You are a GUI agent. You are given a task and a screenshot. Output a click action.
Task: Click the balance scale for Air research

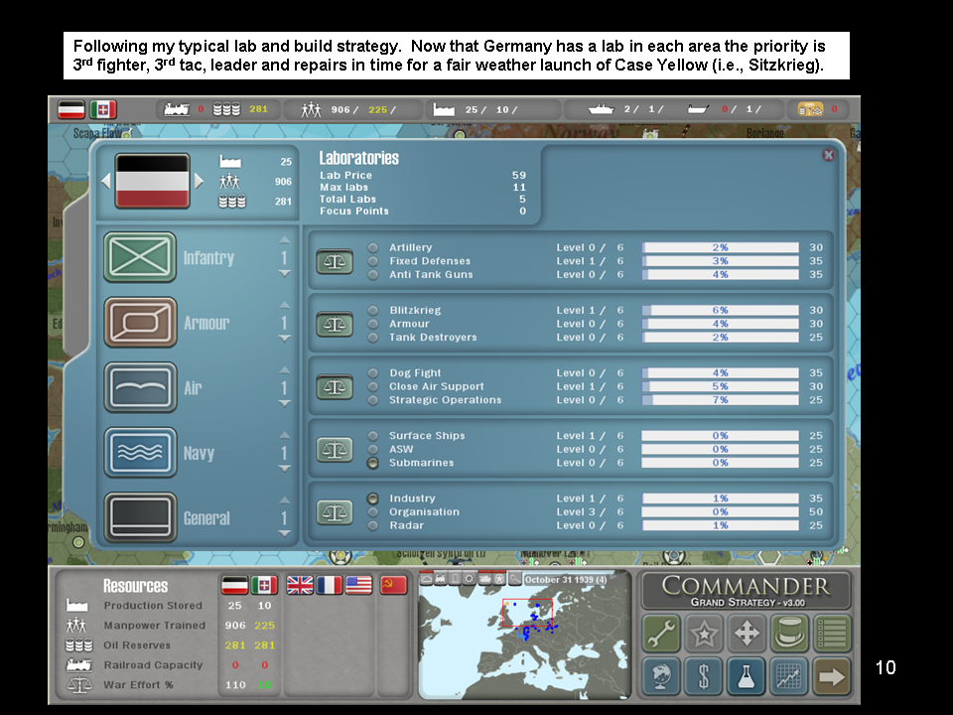tap(335, 387)
